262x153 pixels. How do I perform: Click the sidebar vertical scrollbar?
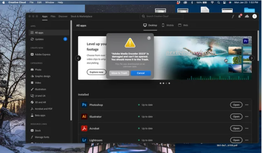pyautogui.click(x=71, y=70)
